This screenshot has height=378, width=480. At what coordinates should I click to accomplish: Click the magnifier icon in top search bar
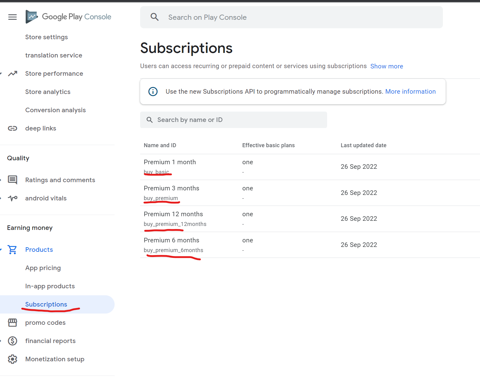(155, 17)
